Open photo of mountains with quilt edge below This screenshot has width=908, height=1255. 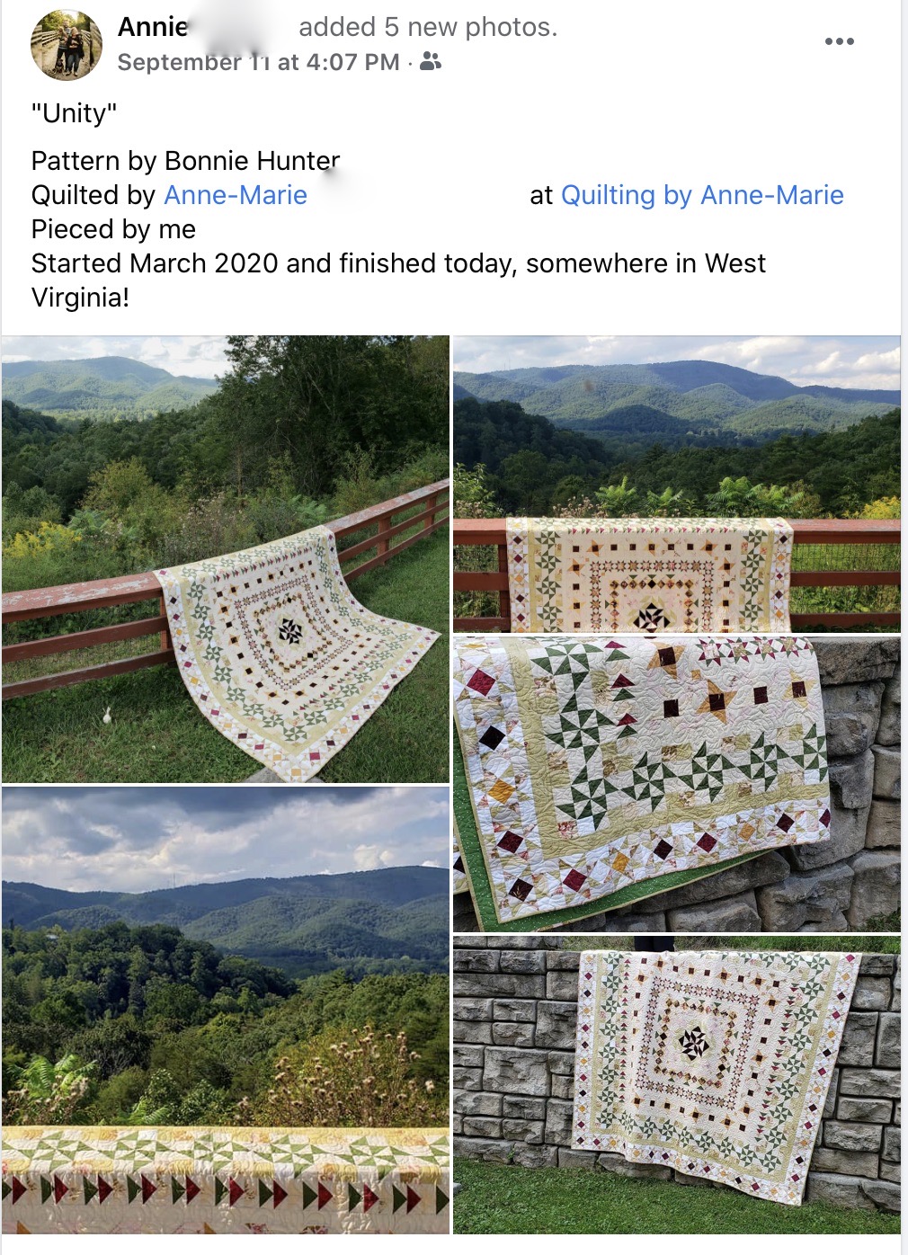[226, 1010]
